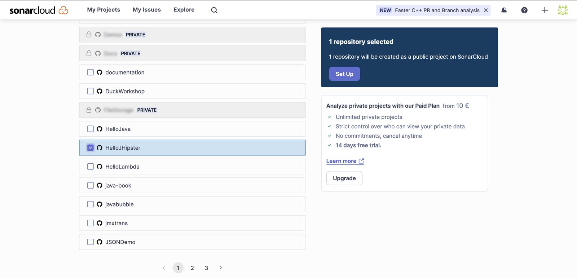Screen dimensions: 577x278
Task: Click the HelloLambda repository name
Action: tap(122, 167)
